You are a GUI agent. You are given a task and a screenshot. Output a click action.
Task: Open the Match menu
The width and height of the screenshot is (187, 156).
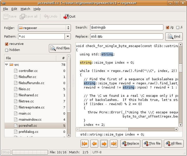25,9
